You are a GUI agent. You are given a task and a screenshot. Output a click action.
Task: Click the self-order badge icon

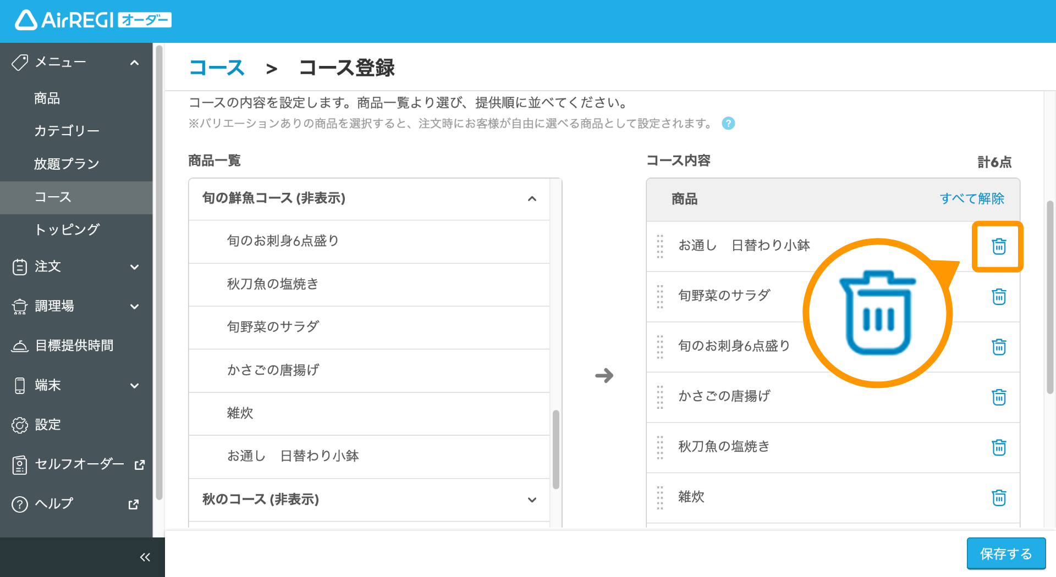pos(20,465)
